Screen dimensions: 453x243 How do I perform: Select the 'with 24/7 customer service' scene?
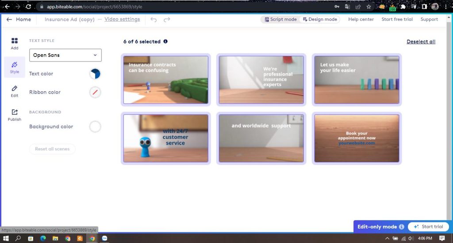coord(166,138)
